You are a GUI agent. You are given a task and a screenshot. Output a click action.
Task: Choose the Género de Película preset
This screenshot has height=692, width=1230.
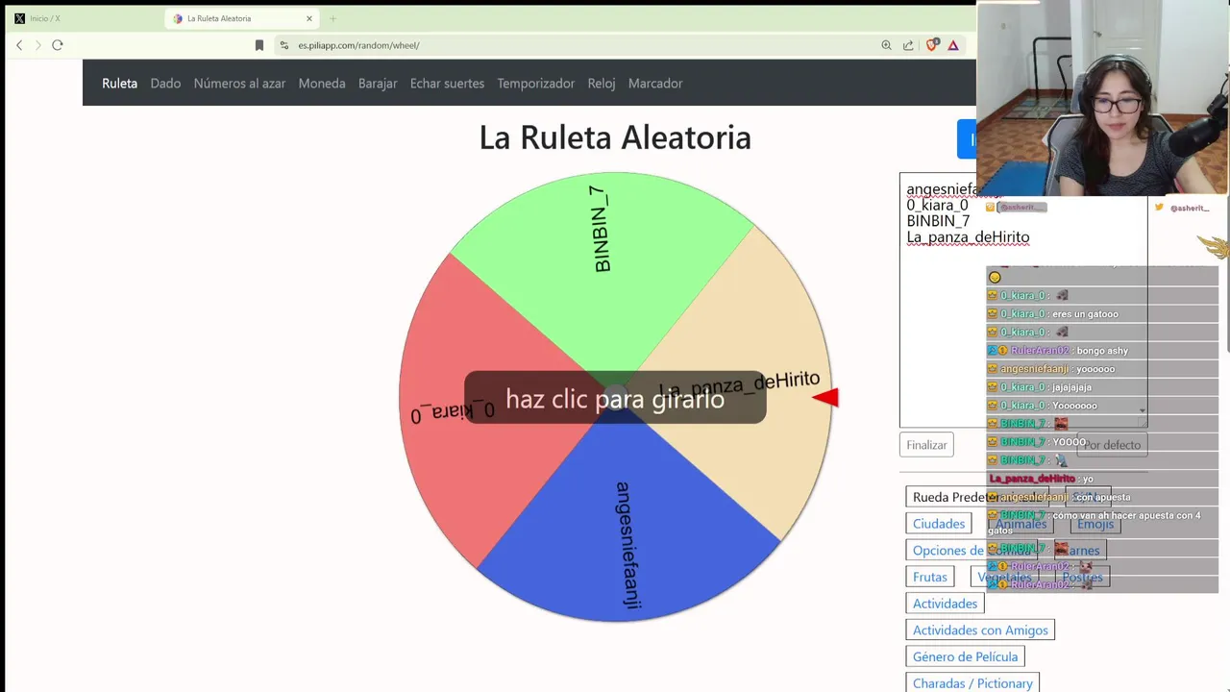965,657
